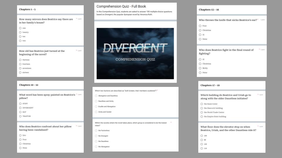Select 'the Abnegation' as lowest class

pyautogui.click(x=96, y=147)
